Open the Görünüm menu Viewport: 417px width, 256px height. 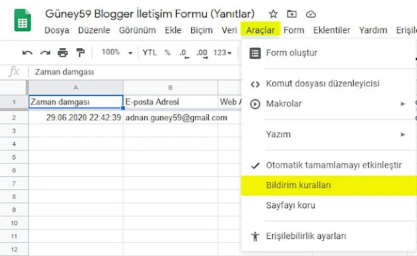138,30
